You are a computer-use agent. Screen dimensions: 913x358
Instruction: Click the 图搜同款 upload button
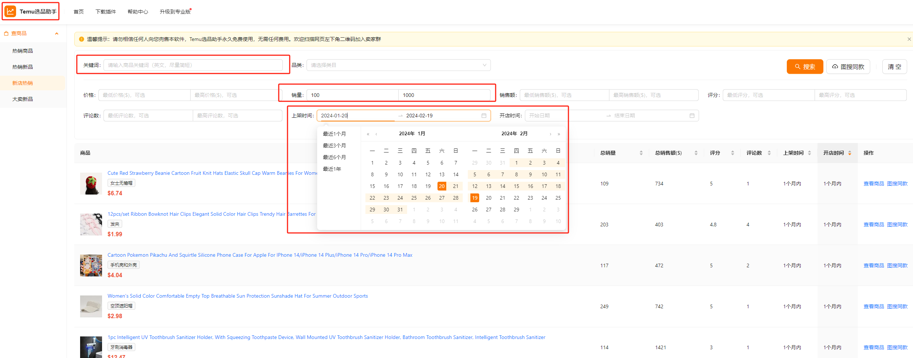[x=848, y=67]
